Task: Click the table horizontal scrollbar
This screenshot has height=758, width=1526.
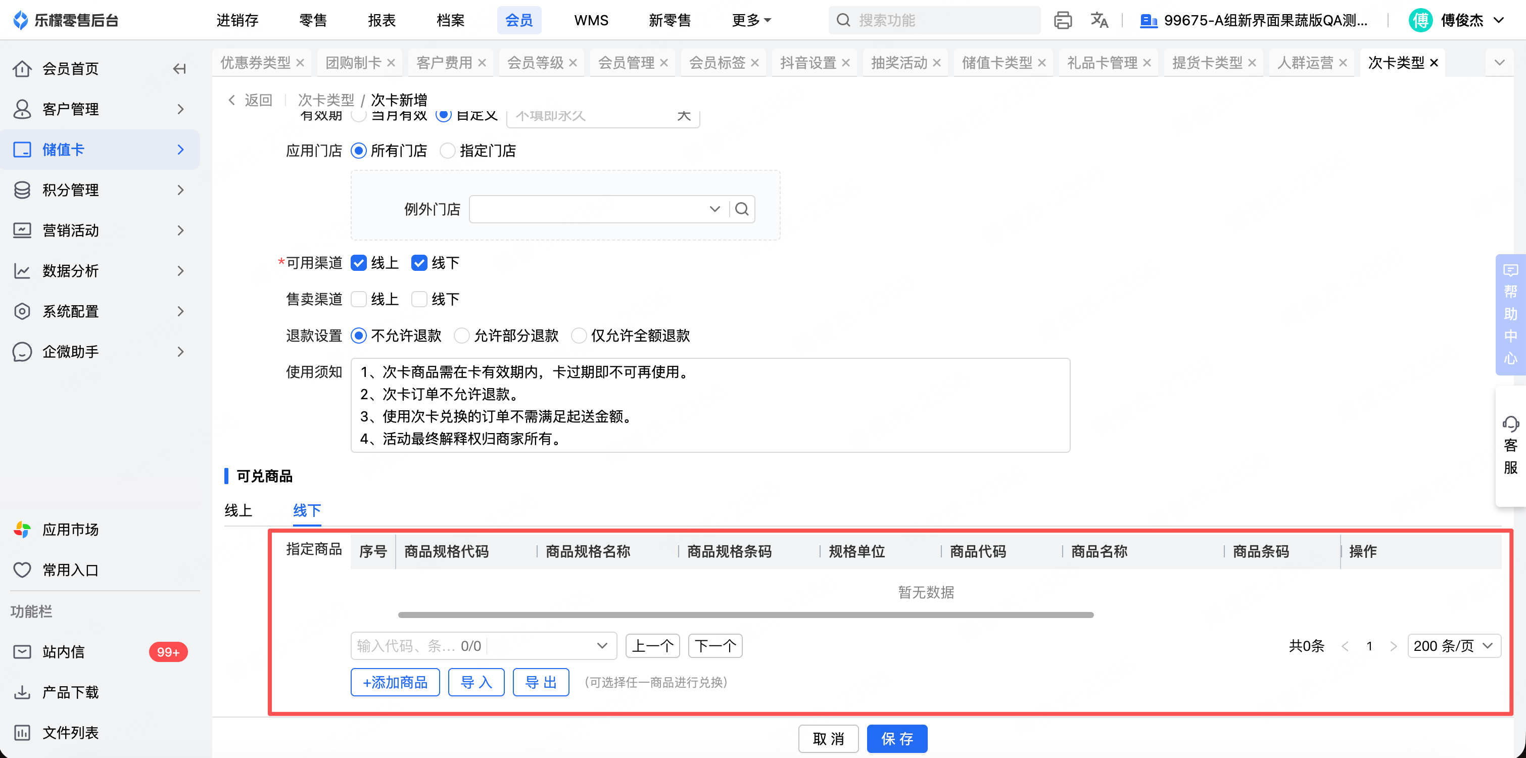Action: [745, 615]
